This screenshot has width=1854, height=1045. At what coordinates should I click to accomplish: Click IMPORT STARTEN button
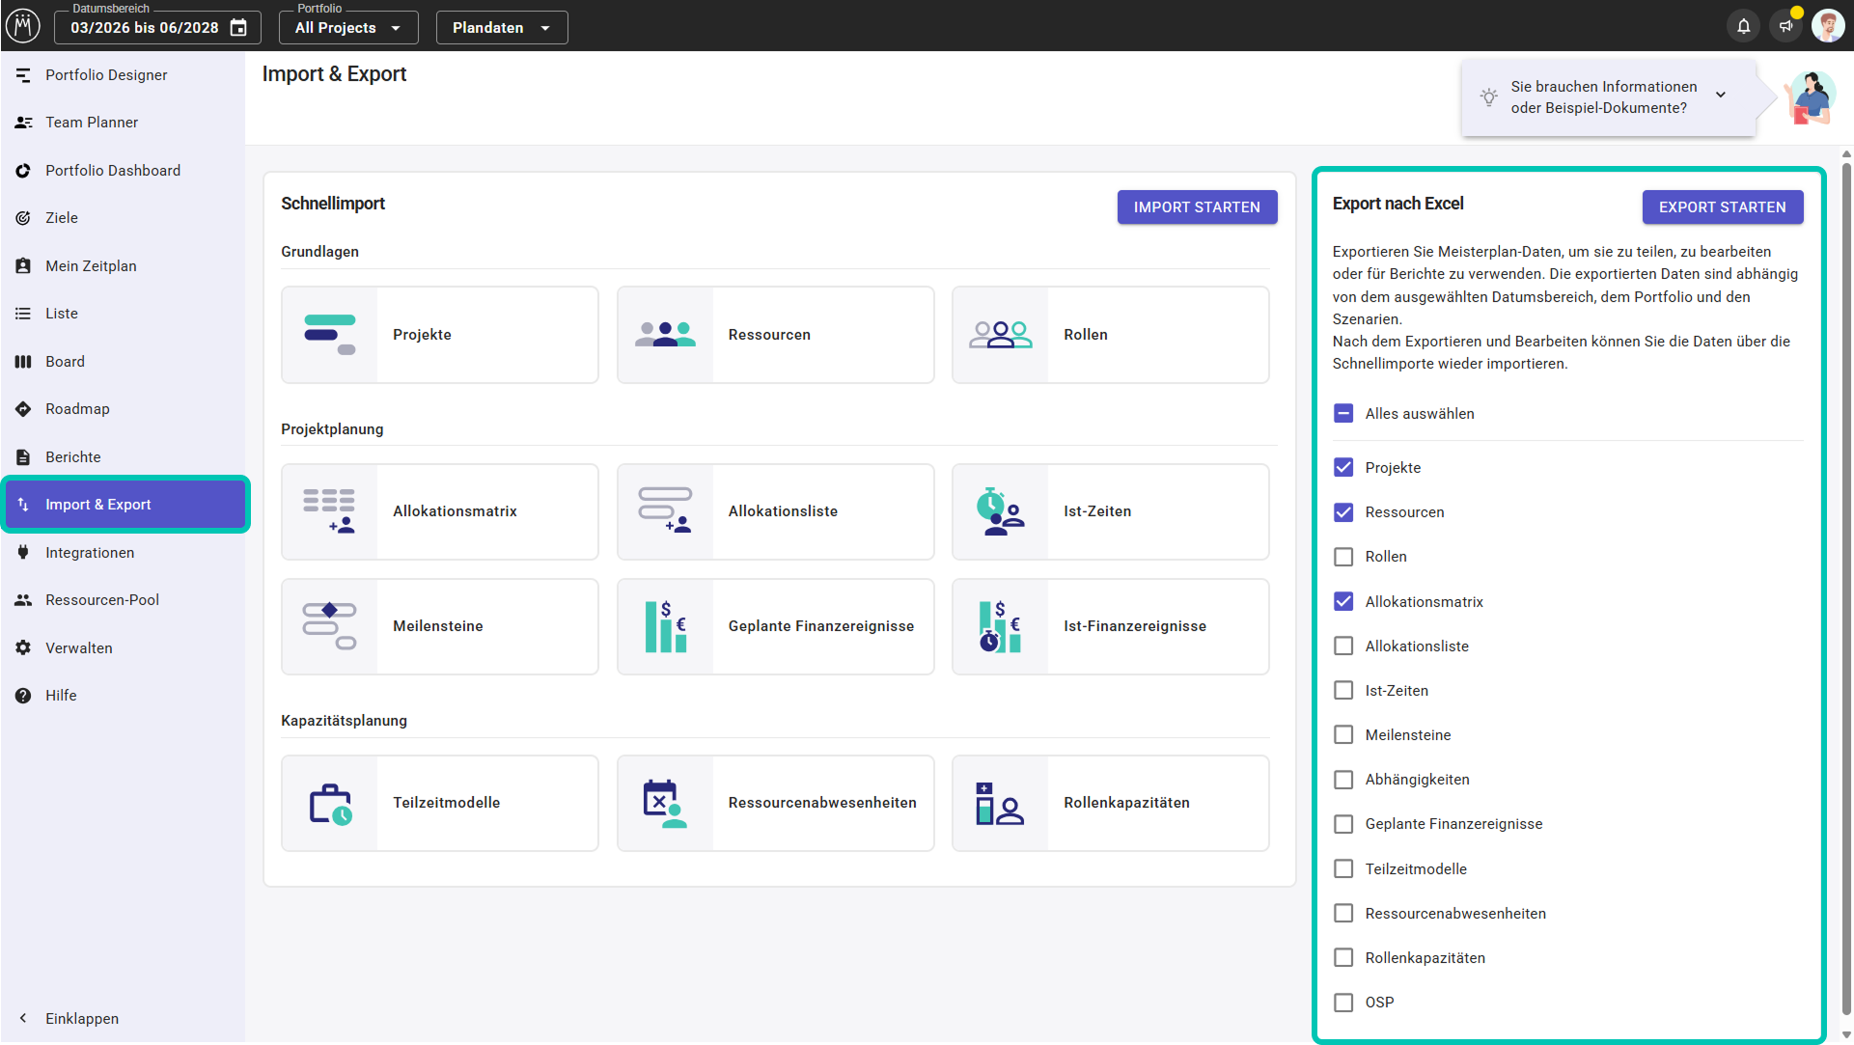click(x=1197, y=207)
